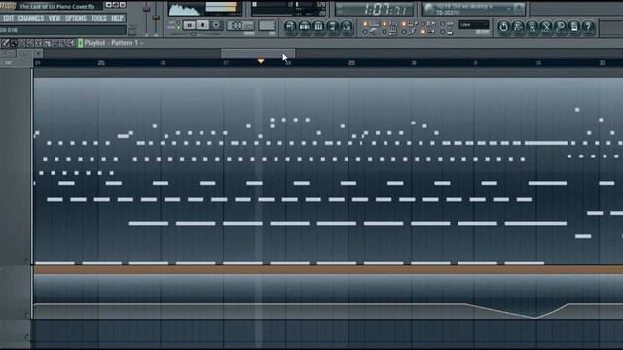Viewport: 623px width, 350px height.
Task: Switch playback to Song mode
Action: point(178,28)
